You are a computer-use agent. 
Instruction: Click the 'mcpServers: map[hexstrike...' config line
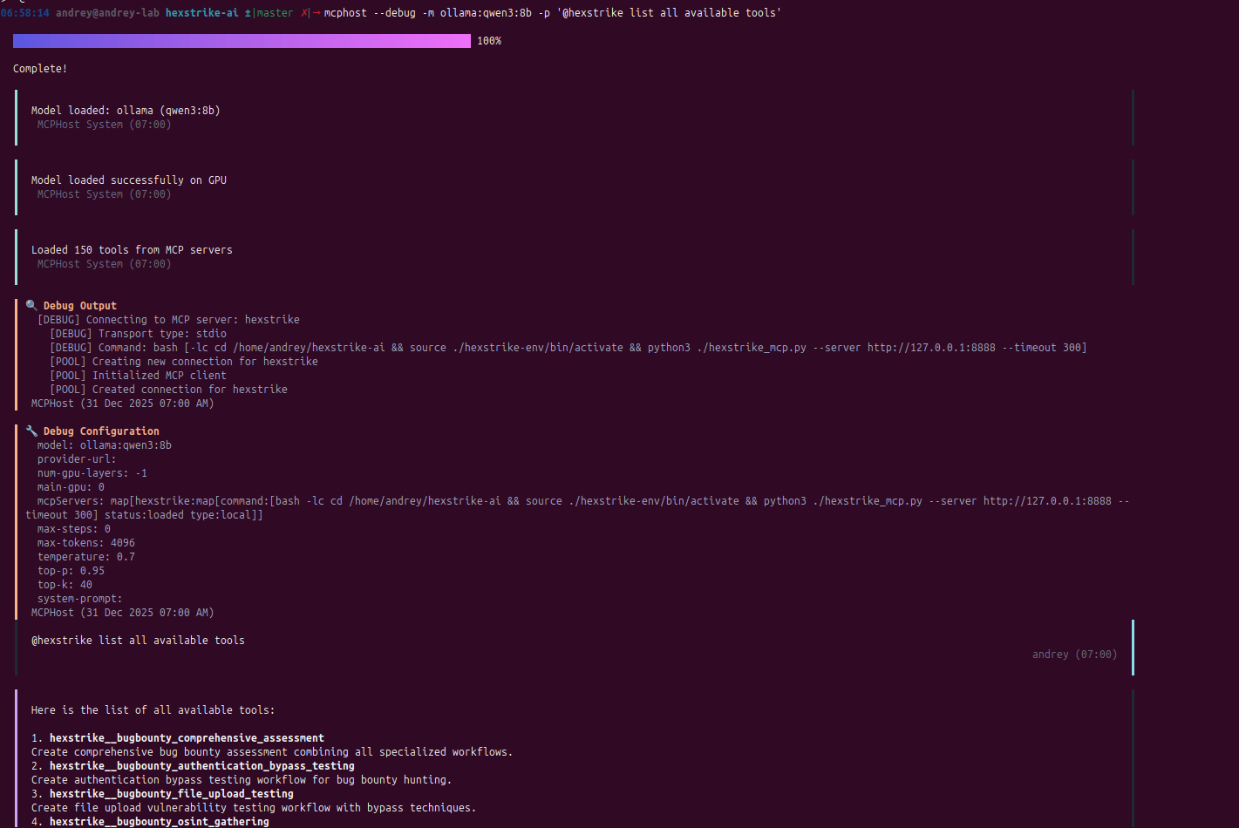point(577,508)
